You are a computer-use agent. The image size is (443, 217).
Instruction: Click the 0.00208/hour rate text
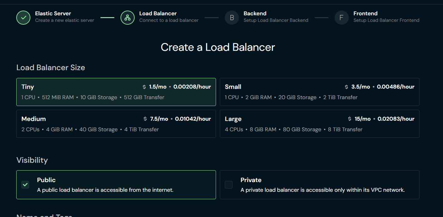[192, 87]
